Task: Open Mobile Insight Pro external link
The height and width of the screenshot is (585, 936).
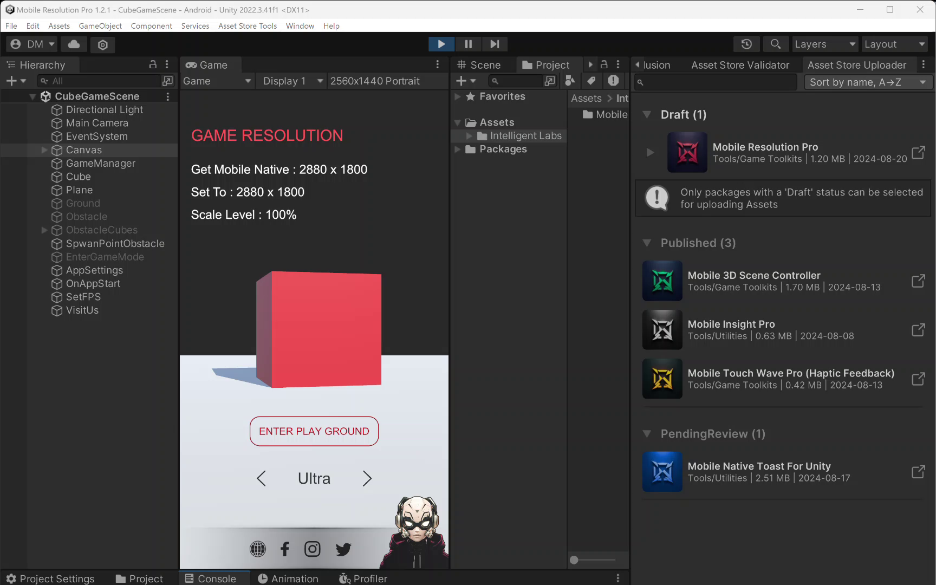Action: (x=918, y=329)
